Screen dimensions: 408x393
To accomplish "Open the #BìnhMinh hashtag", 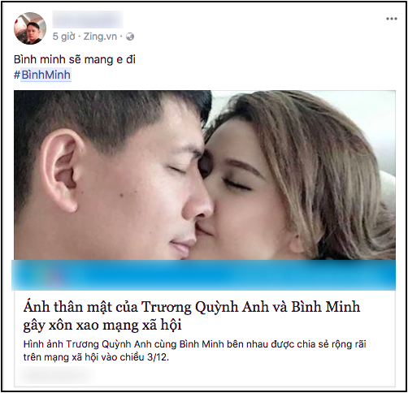I will pyautogui.click(x=42, y=75).
